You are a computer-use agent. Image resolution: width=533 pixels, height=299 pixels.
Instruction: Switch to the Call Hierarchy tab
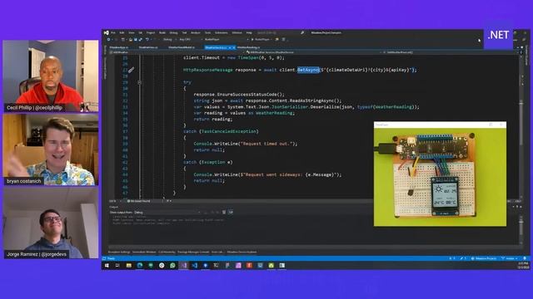coord(167,252)
